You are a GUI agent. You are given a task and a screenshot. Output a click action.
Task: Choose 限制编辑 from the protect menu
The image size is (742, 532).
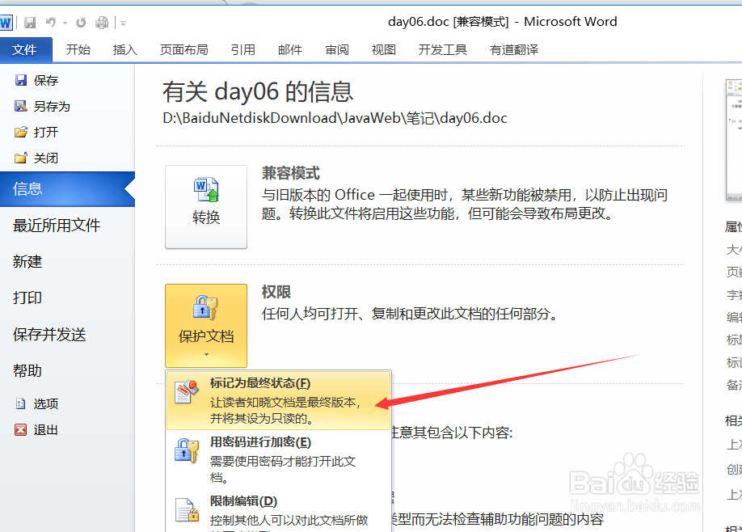click(278, 513)
